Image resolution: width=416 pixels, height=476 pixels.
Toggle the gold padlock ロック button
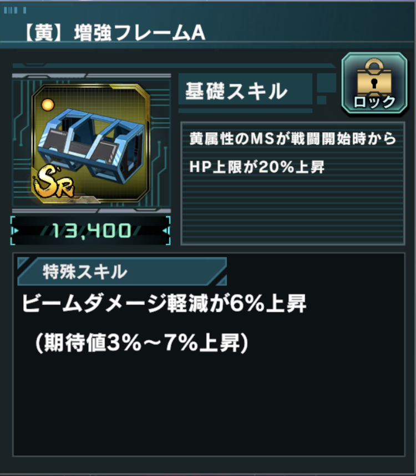coord(374,83)
